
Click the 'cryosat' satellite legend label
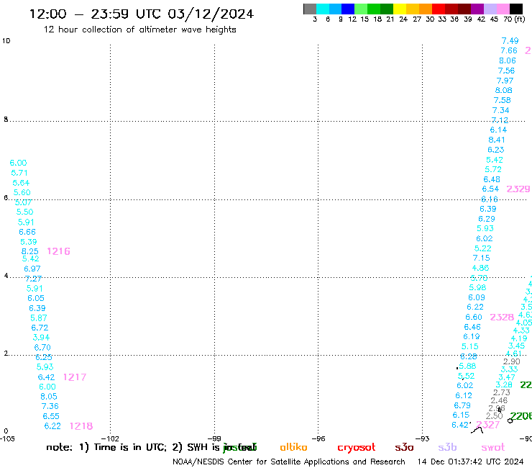357,447
